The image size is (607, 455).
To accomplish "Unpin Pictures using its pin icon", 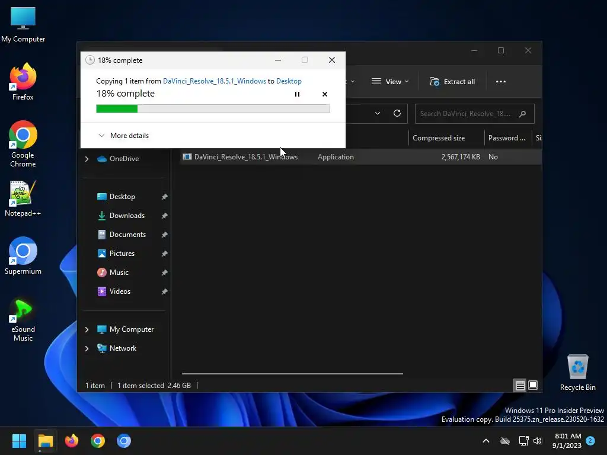I will click(164, 254).
